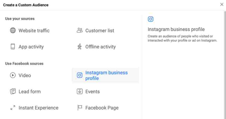This screenshot has height=119, width=226.
Task: Open the Lead form audience option
Action: pyautogui.click(x=30, y=92)
